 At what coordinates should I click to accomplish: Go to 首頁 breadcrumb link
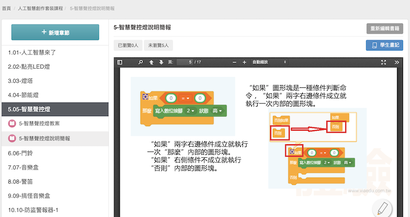[x=6, y=8]
